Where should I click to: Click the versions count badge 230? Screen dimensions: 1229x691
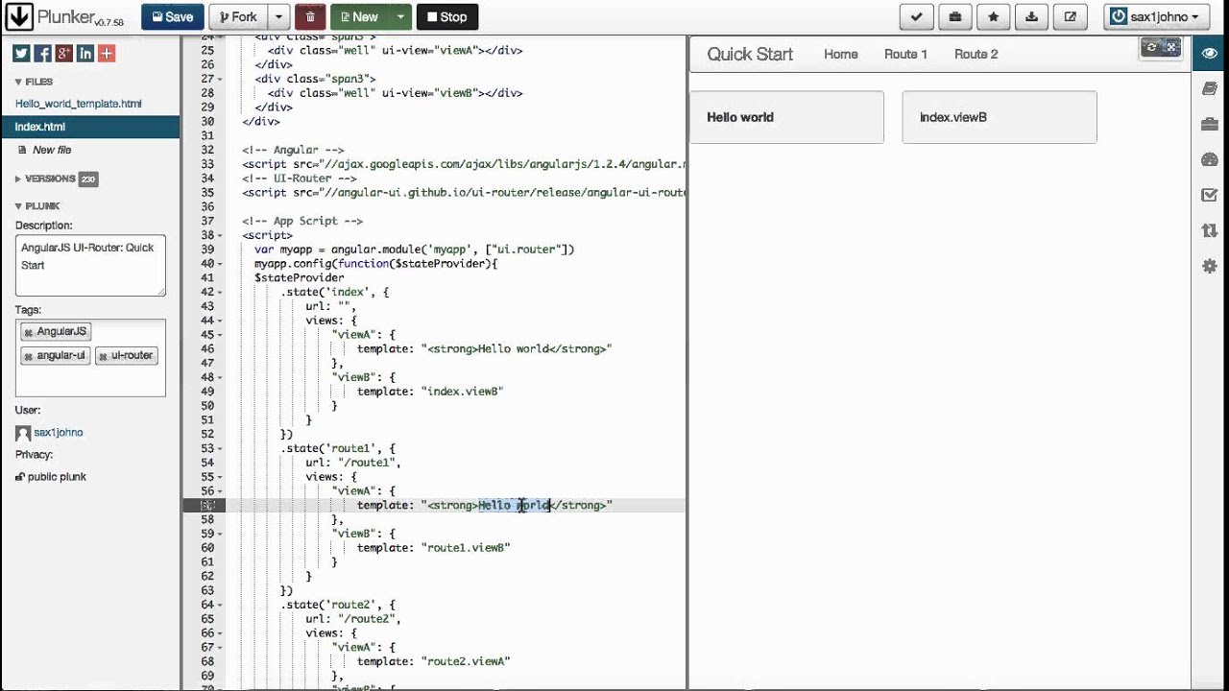pyautogui.click(x=87, y=179)
